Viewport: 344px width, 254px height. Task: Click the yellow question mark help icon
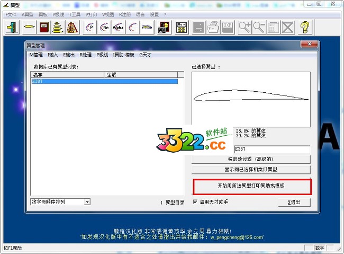pyautogui.click(x=305, y=27)
